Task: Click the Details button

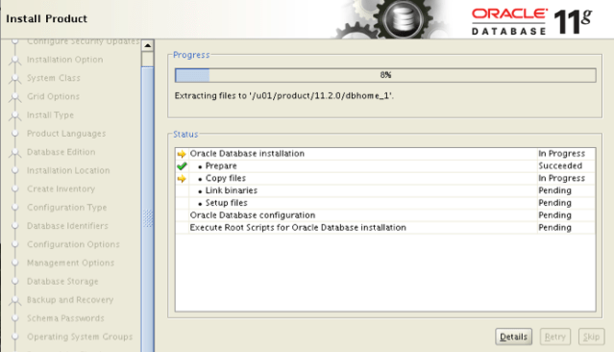Action: click(513, 337)
